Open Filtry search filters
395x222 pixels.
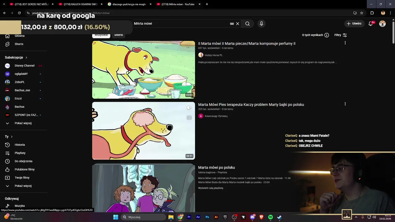tap(341, 35)
